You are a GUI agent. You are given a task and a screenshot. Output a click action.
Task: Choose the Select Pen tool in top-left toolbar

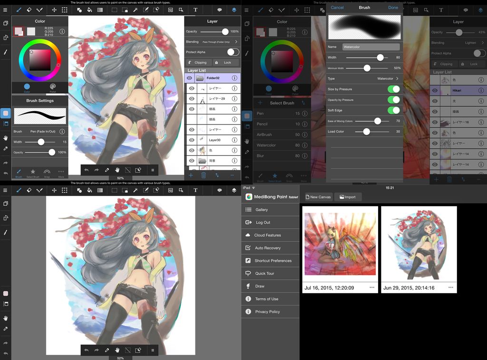tap(146, 10)
